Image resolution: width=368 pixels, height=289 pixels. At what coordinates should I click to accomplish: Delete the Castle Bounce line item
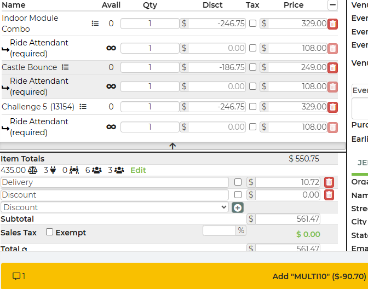point(332,68)
